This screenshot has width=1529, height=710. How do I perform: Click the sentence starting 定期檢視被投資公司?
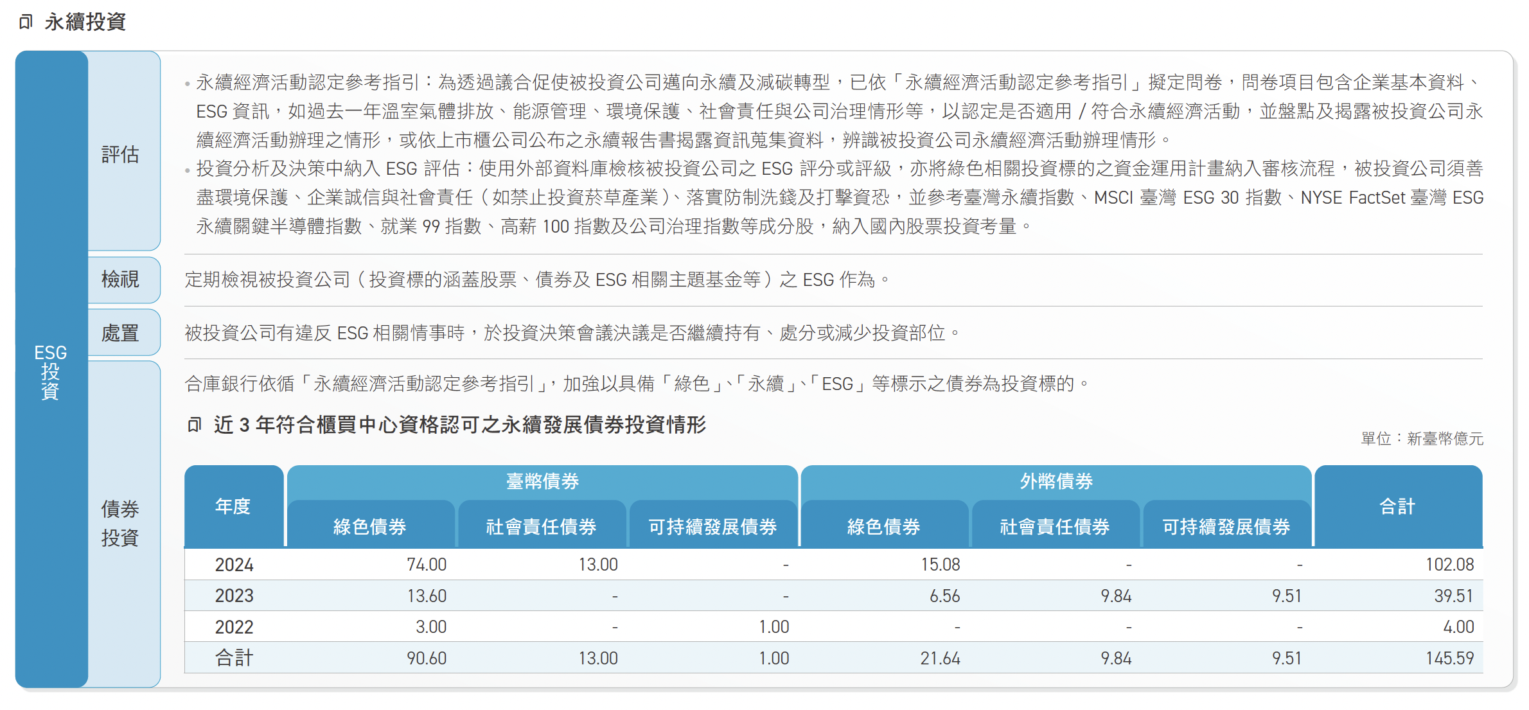pos(537,280)
